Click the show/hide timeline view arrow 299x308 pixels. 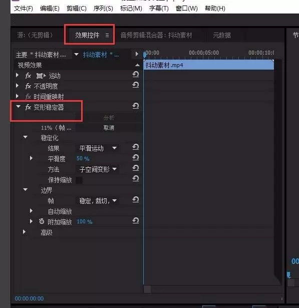[137, 54]
